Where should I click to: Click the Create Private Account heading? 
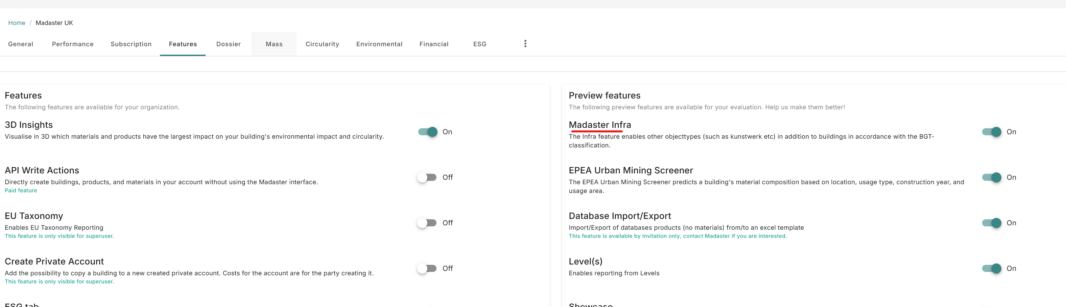(54, 261)
